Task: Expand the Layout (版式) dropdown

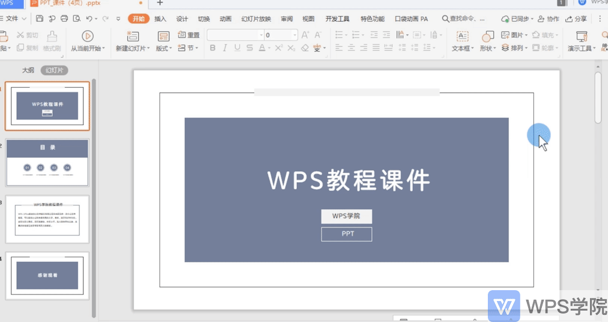Action: click(x=163, y=48)
